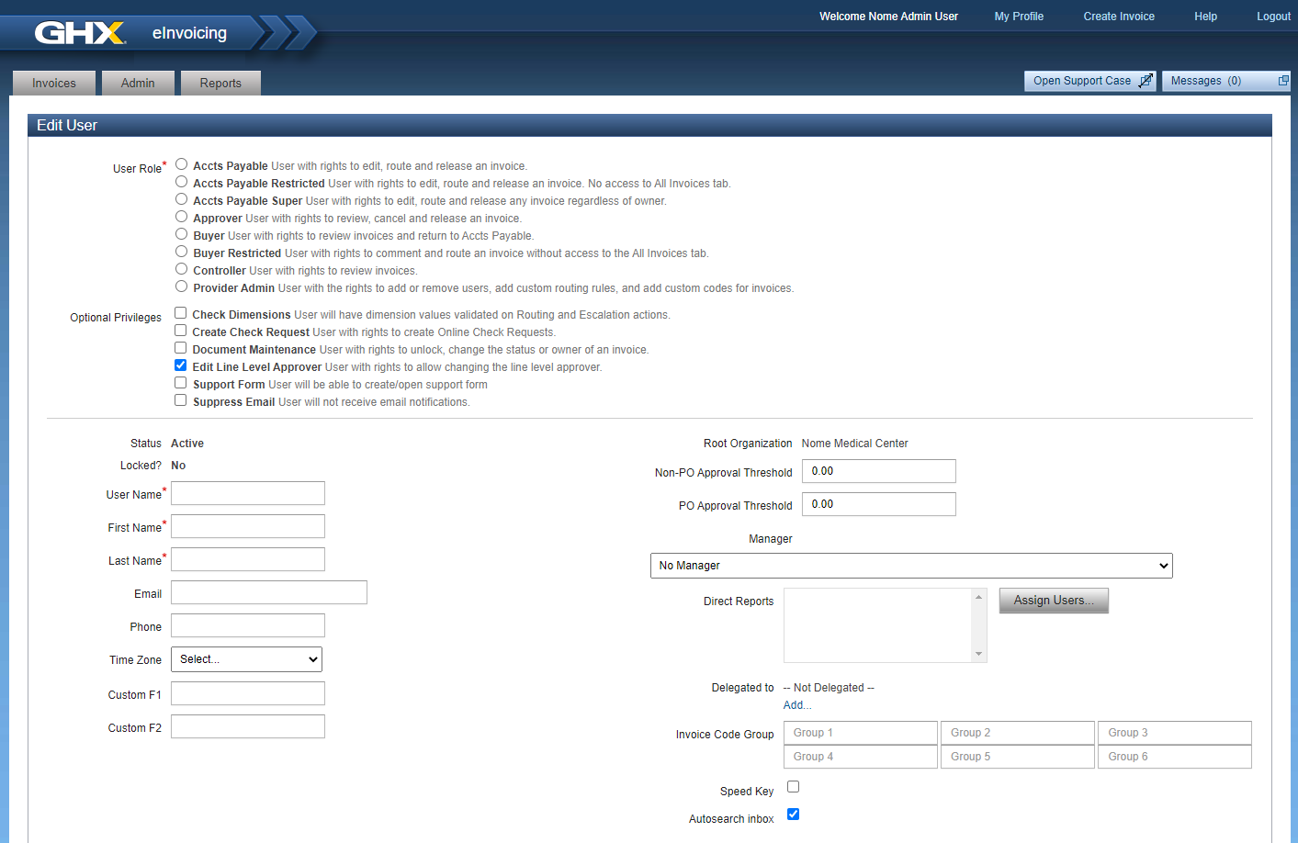Enable the Suppress Email checkbox
Viewport: 1298px width, 843px height.
[x=181, y=400]
